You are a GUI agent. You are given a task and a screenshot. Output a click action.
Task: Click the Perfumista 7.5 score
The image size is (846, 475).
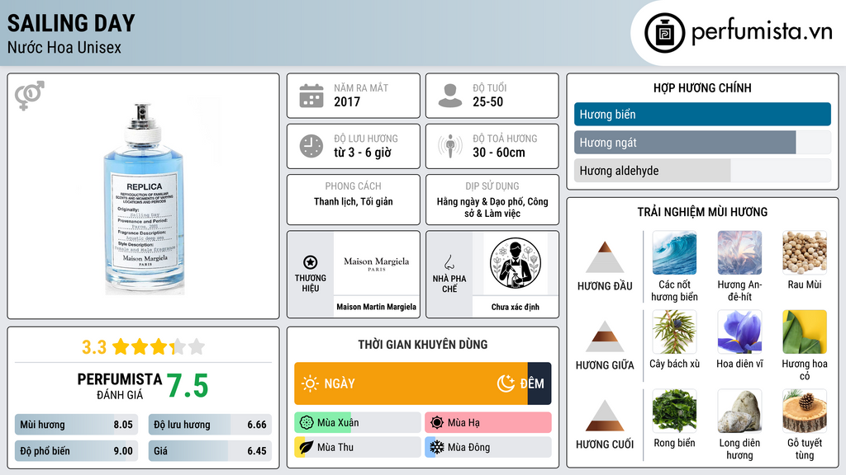pyautogui.click(x=188, y=386)
